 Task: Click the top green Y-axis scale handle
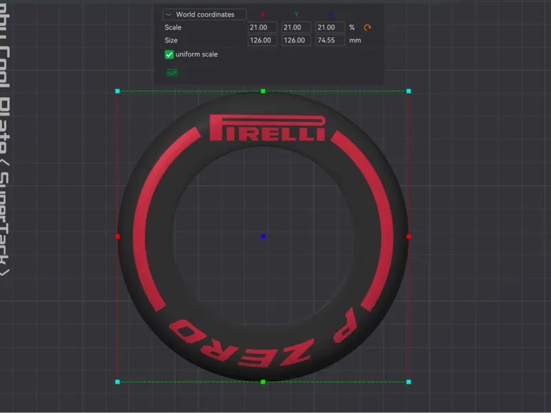tap(263, 91)
